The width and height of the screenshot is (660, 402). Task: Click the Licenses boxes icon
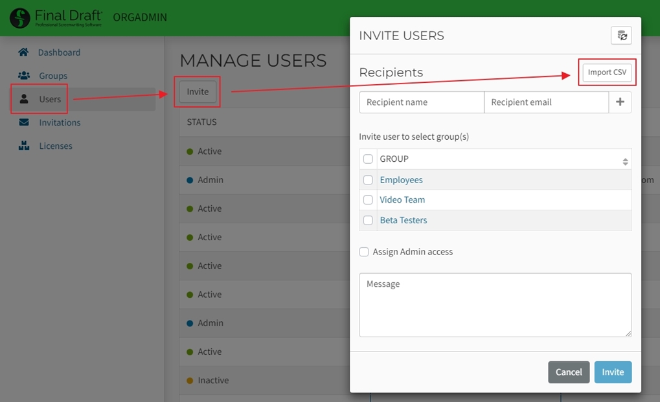pos(24,146)
